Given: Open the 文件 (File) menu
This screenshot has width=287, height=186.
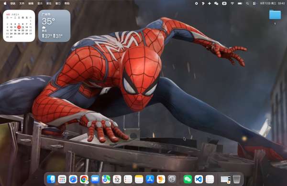Looking at the screenshot, I should (x=22, y=3).
